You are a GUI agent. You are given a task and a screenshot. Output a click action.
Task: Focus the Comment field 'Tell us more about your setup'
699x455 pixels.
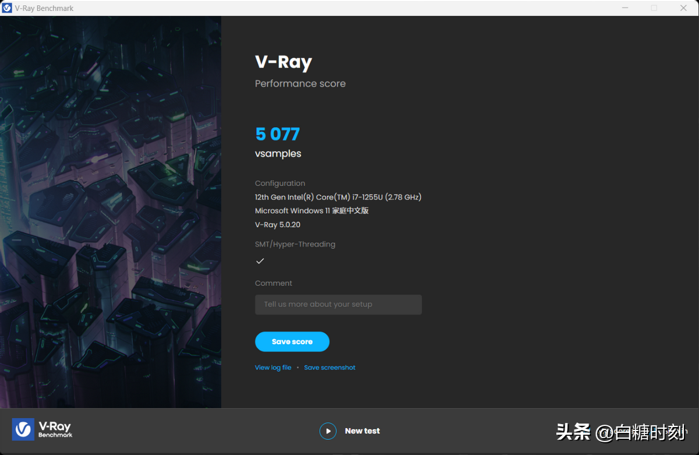click(338, 304)
